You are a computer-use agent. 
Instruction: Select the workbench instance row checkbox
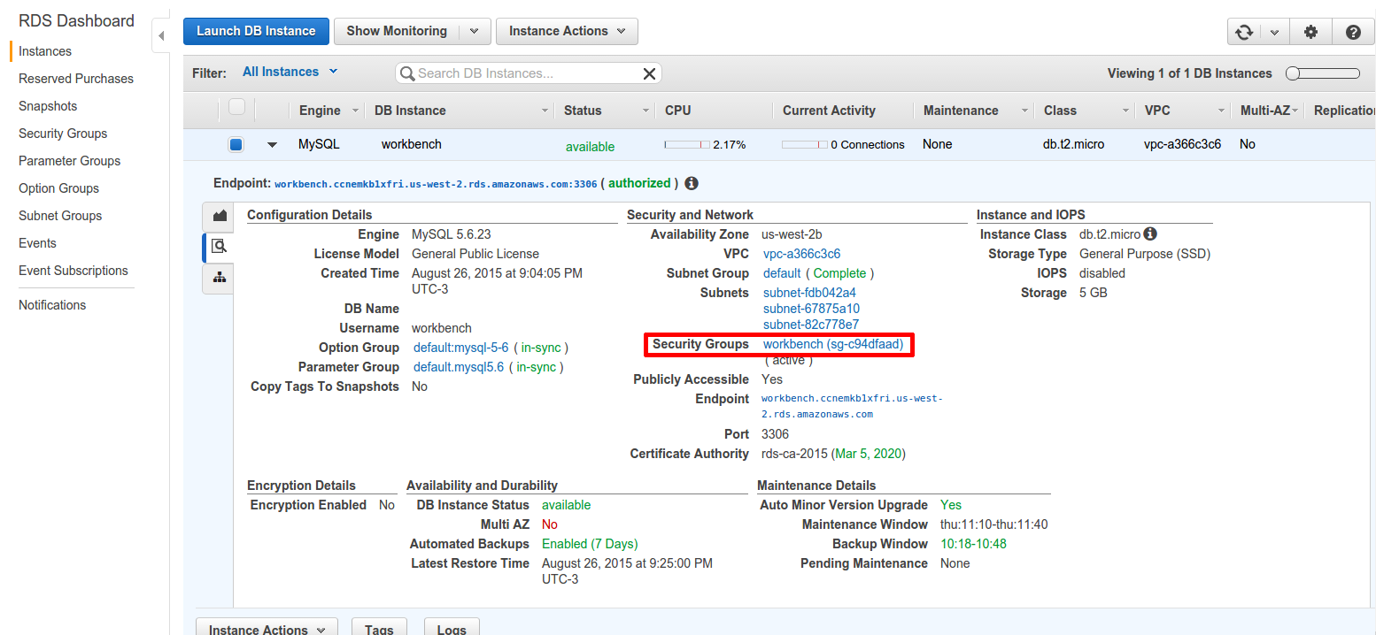(236, 144)
